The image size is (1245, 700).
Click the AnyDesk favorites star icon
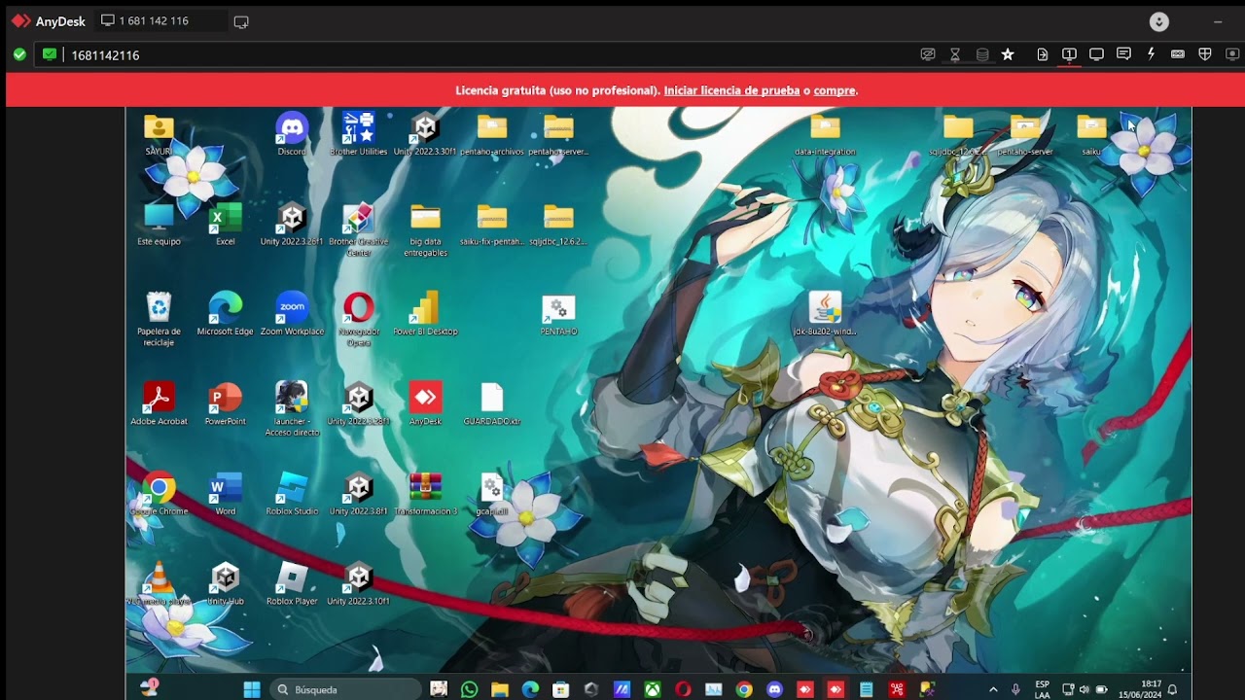point(1008,54)
